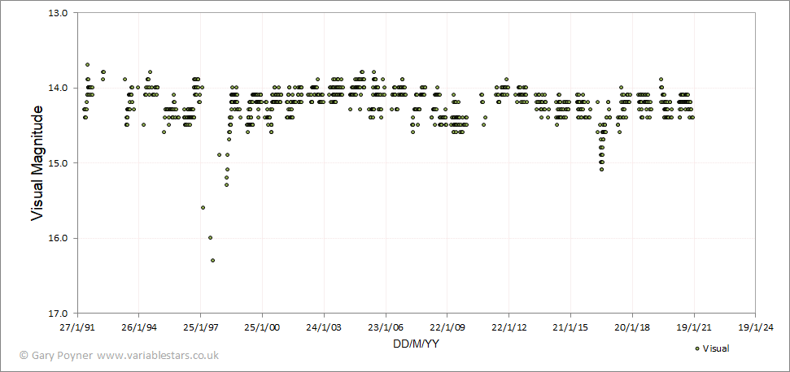This screenshot has width=790, height=372.
Task: Click the 21/1/15 date label
Action: tap(570, 328)
